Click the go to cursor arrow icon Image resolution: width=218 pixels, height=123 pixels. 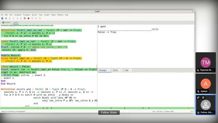pos(17,18)
